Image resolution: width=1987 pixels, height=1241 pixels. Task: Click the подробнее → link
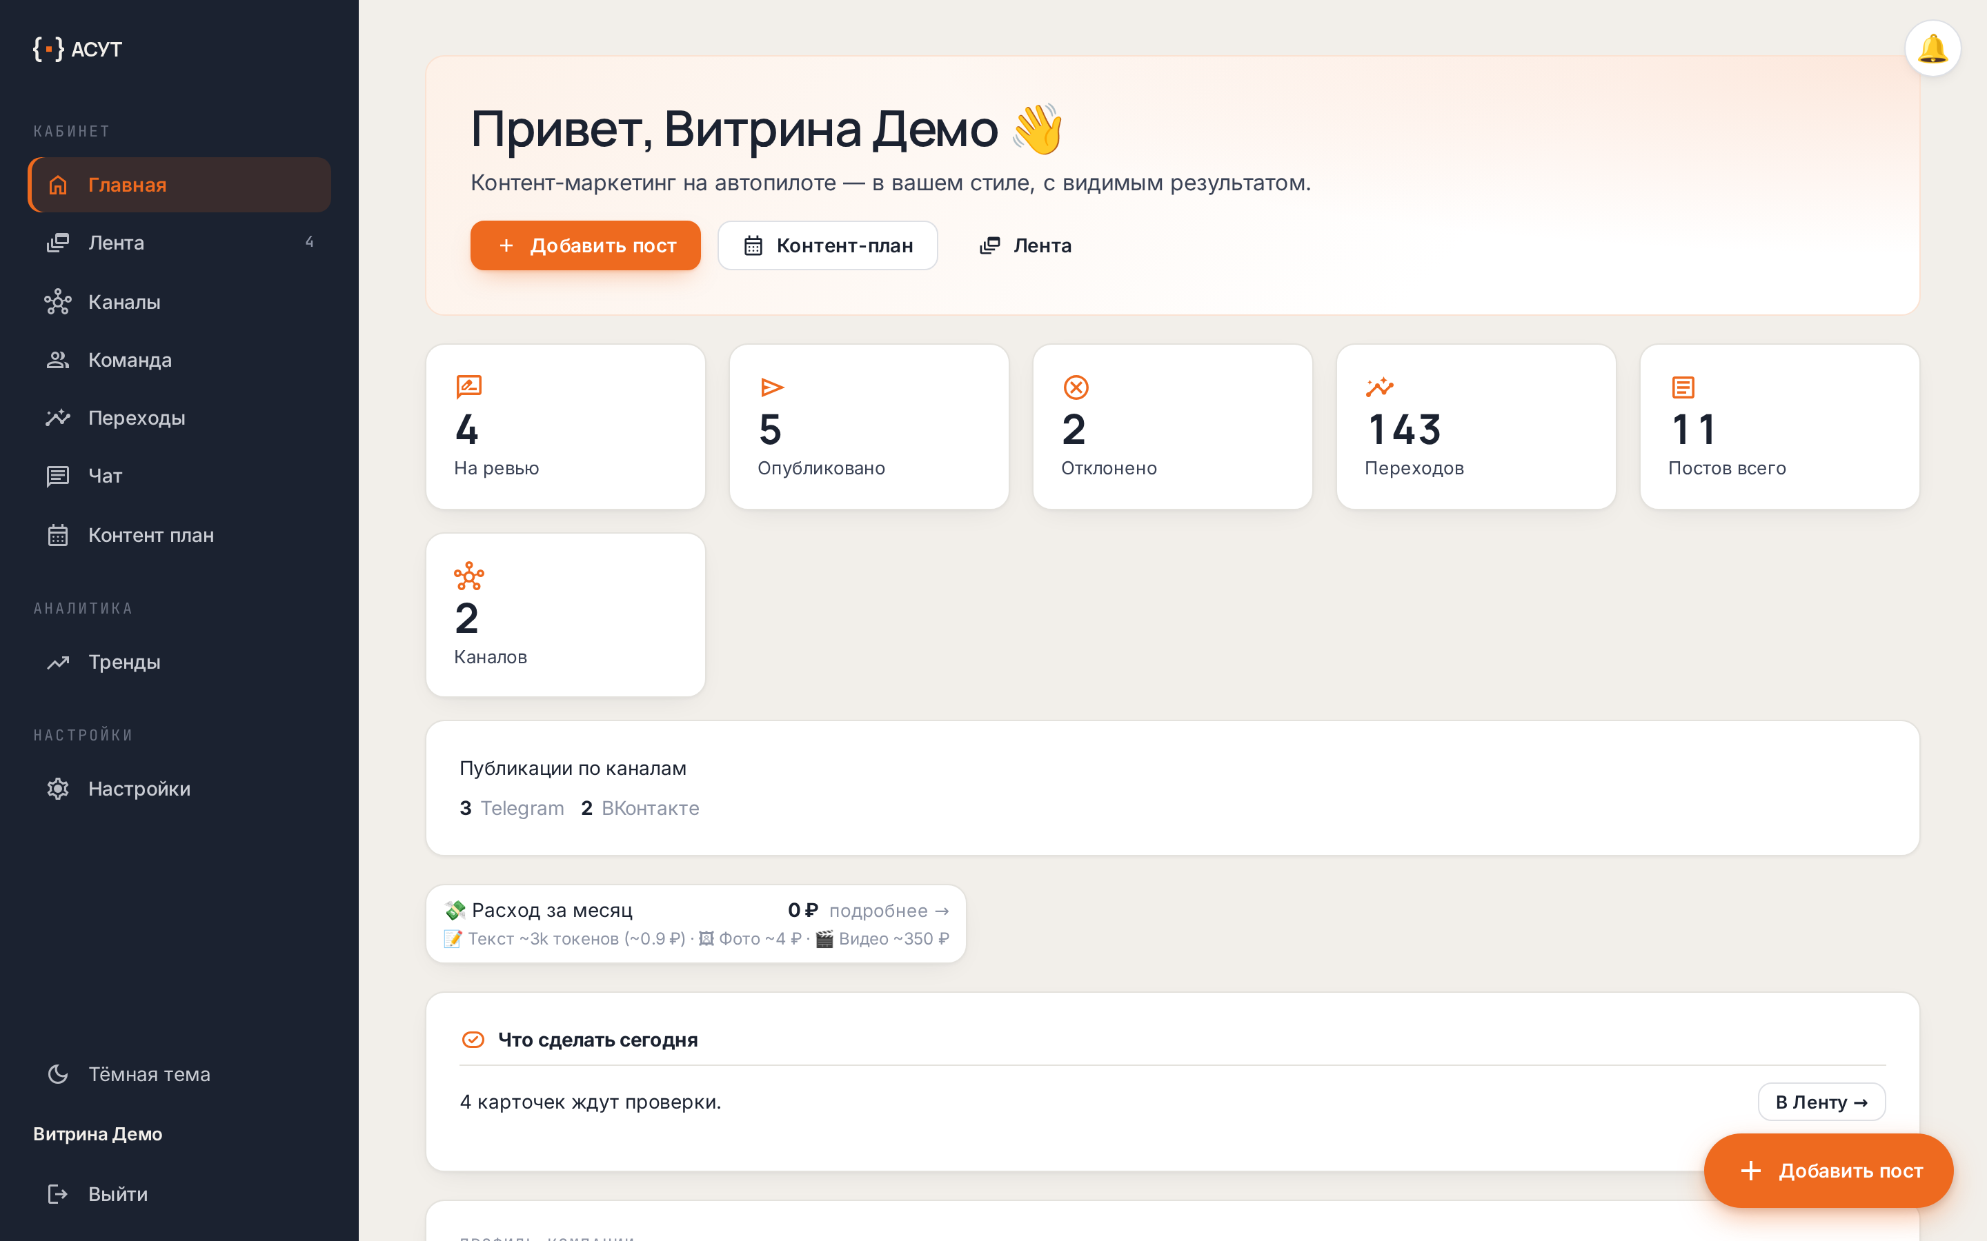pyautogui.click(x=889, y=911)
